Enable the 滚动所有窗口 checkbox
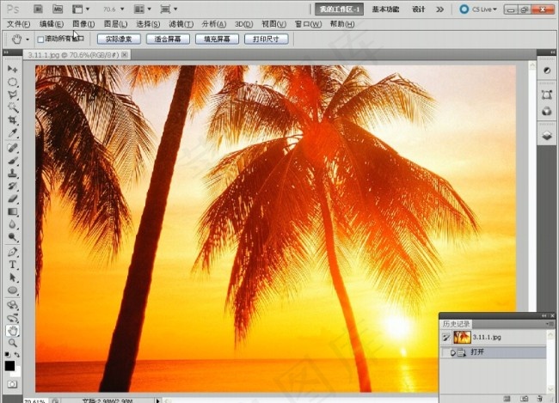This screenshot has width=559, height=403. 40,39
